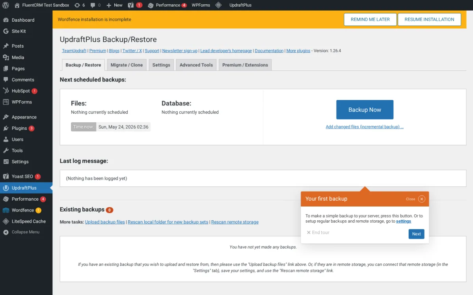Click the Users person icon
Viewport: 473px width, 295px height.
[x=6, y=139]
